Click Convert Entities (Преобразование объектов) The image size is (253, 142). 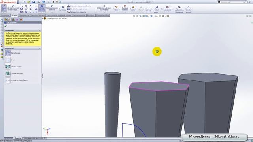click(52, 8)
